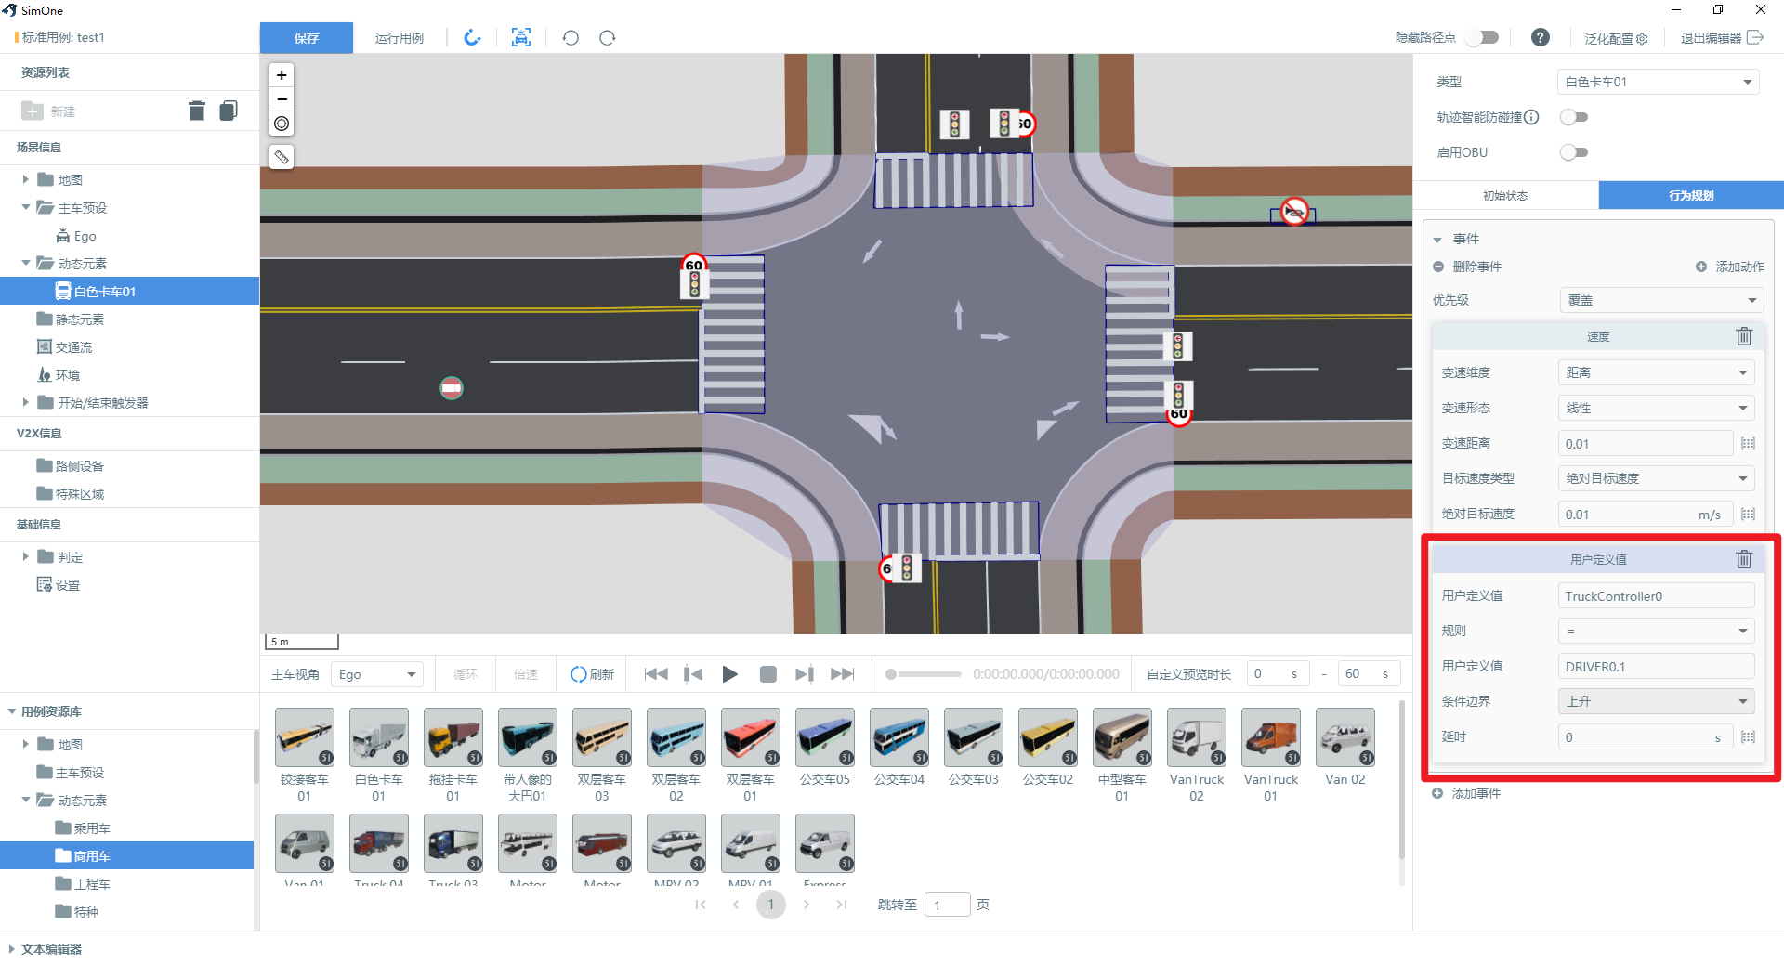Delete the 用户定义值 condition via trash icon
Screen dimensions: 1784x964
click(1744, 559)
